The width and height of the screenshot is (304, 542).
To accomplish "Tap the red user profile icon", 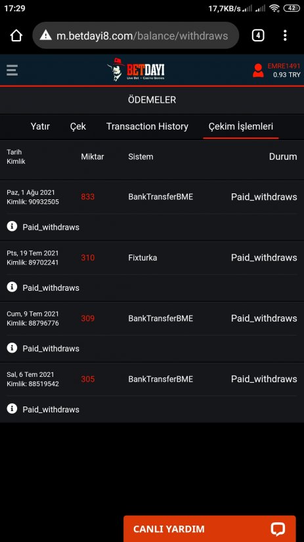I will [x=258, y=70].
